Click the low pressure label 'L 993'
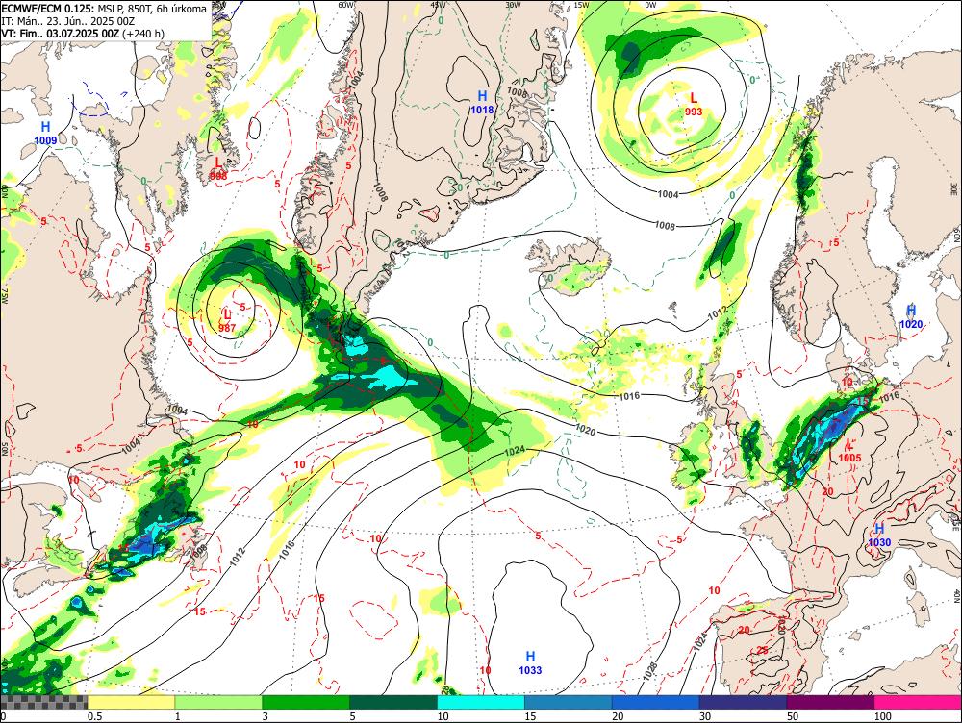This screenshot has height=723, width=962. tap(694, 104)
